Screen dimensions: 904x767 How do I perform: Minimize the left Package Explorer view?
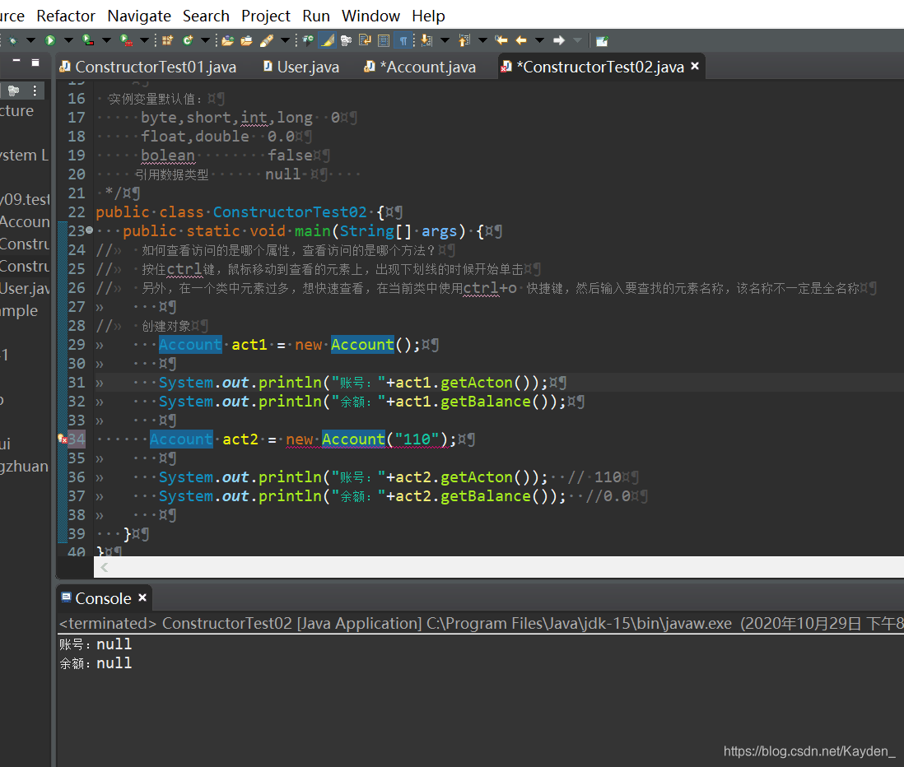[16, 61]
